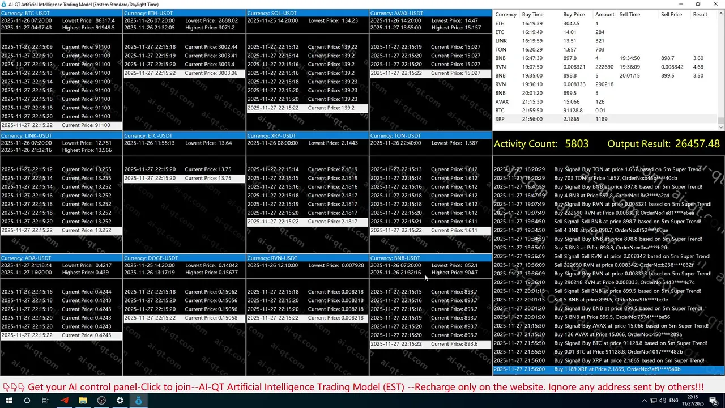Select BNB row 'Current Price: 893.6'

click(430, 344)
